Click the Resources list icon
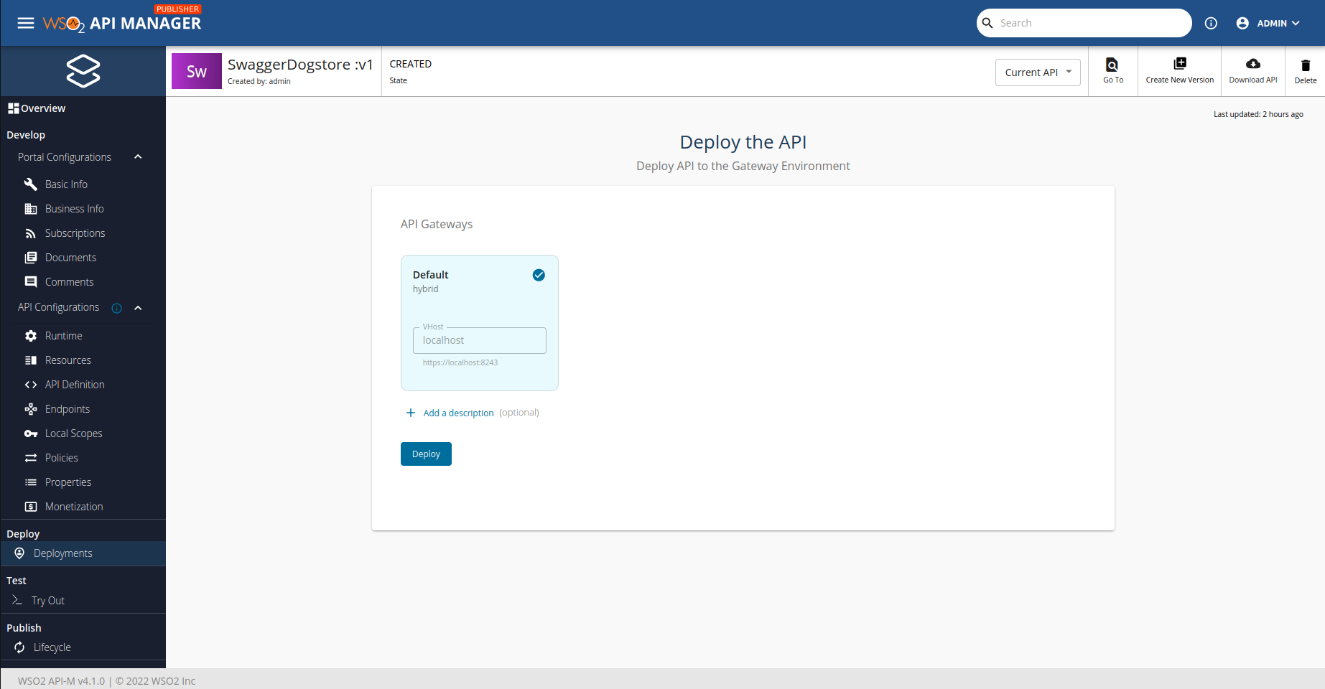Image resolution: width=1325 pixels, height=689 pixels. 31,360
